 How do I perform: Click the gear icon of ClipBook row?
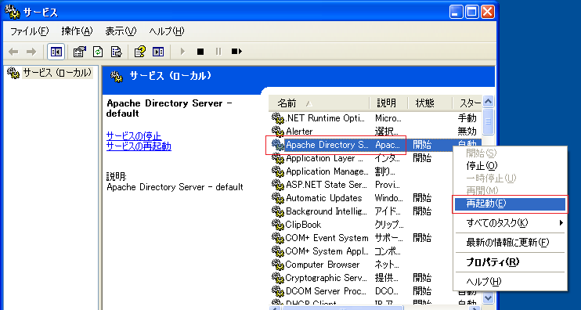pyautogui.click(x=277, y=225)
